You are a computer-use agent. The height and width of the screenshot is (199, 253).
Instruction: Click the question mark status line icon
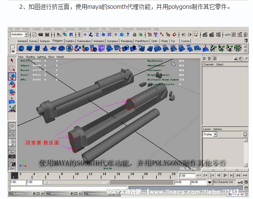click(x=128, y=34)
